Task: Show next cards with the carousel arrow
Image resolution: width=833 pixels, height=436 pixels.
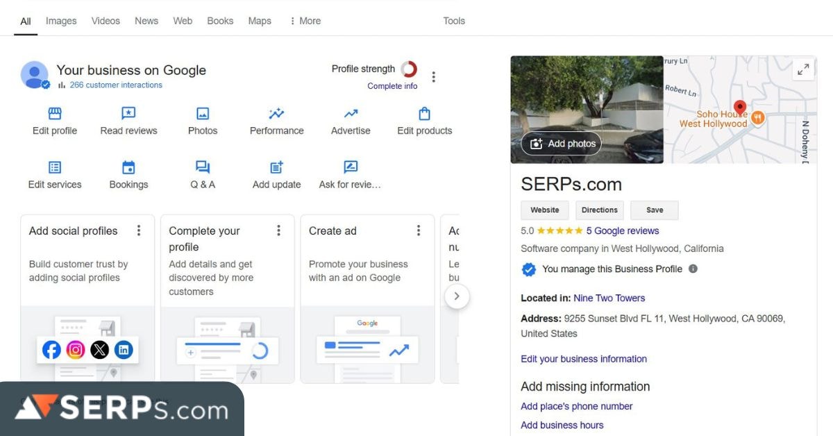Action: [x=456, y=296]
